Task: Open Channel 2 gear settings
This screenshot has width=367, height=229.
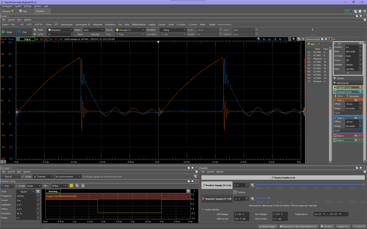Action: pyautogui.click(x=361, y=92)
